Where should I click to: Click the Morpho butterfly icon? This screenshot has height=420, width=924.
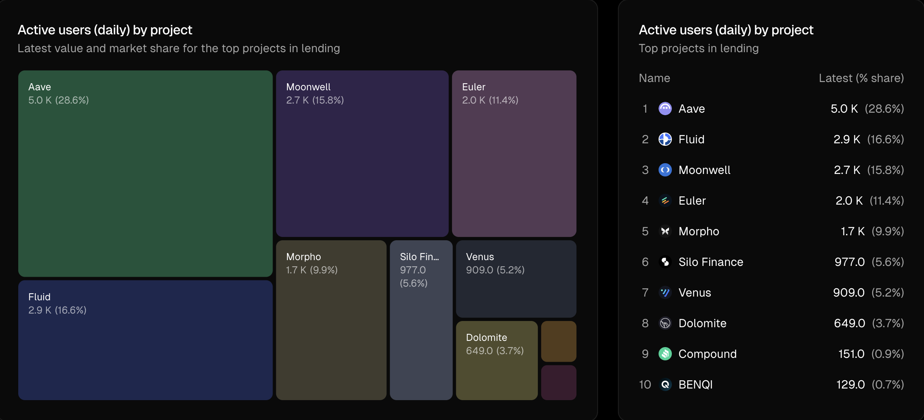(665, 232)
